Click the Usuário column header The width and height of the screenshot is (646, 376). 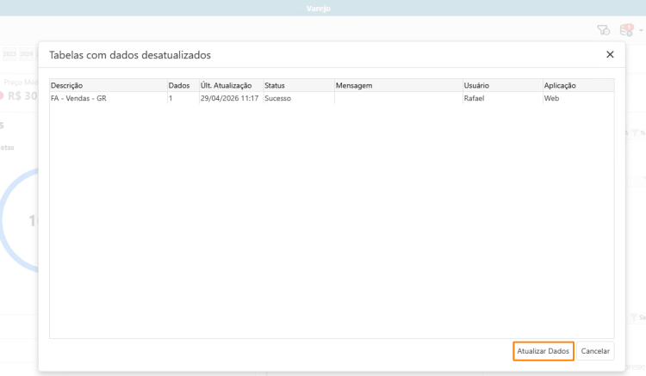503,85
